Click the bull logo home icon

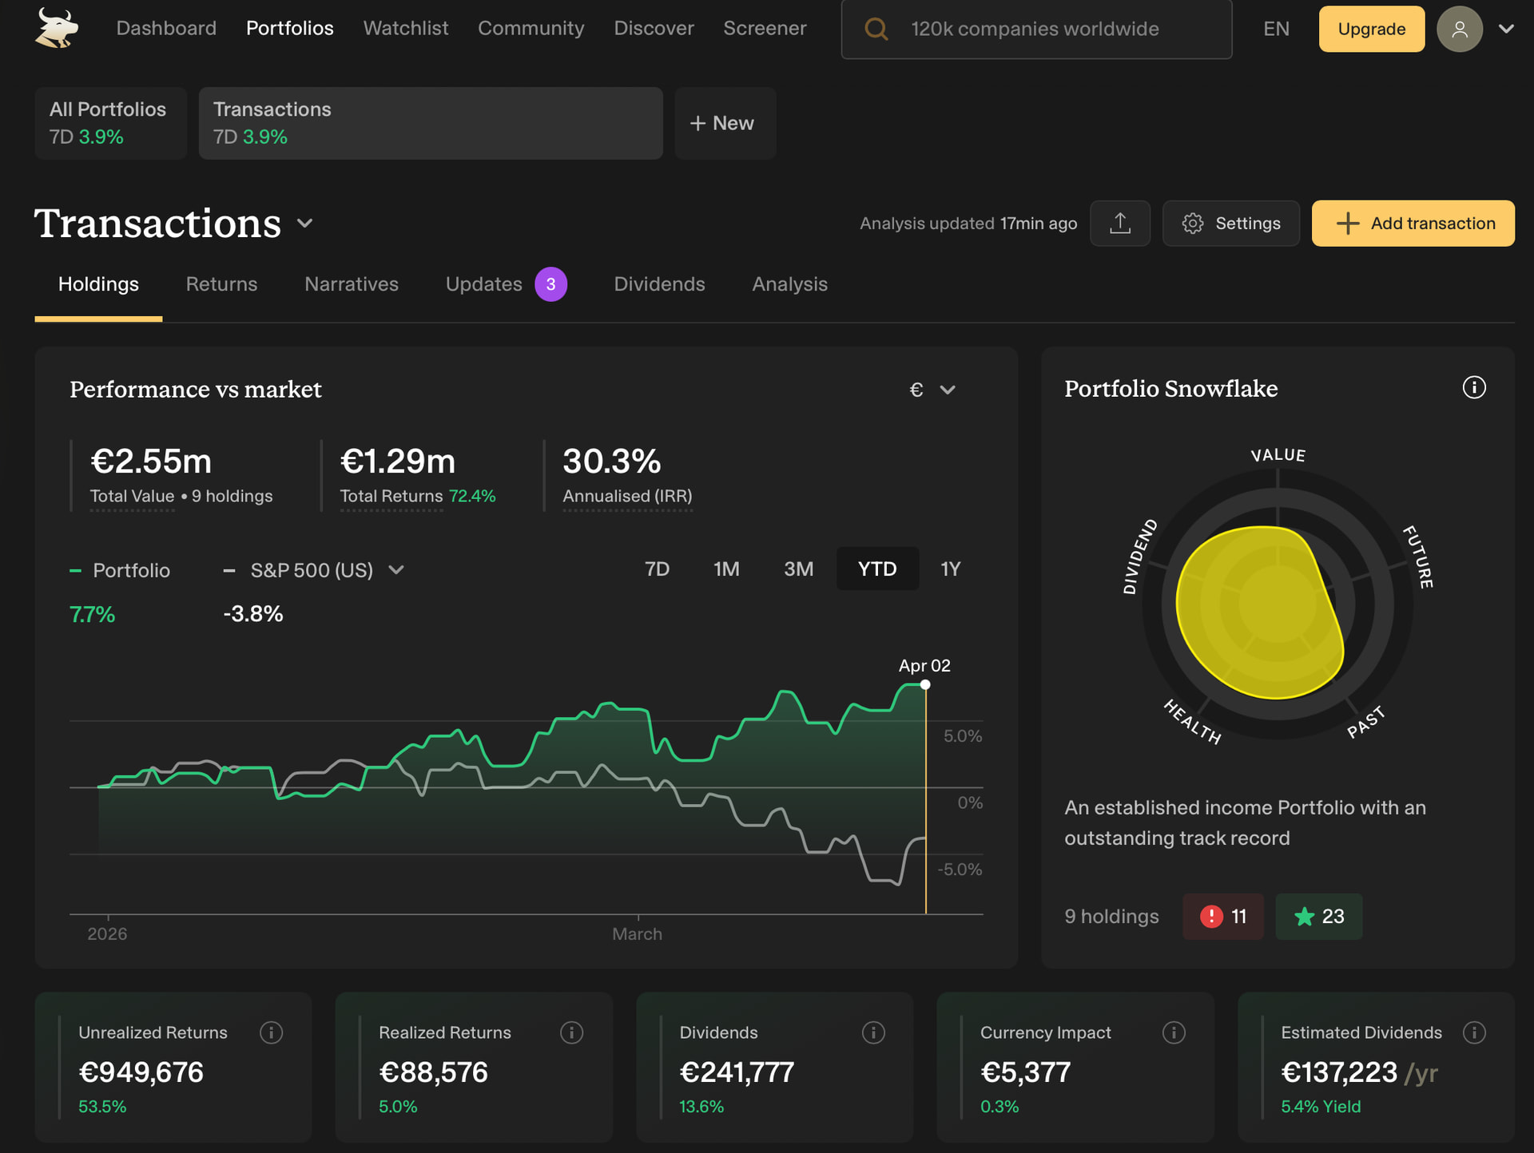pyautogui.click(x=56, y=29)
